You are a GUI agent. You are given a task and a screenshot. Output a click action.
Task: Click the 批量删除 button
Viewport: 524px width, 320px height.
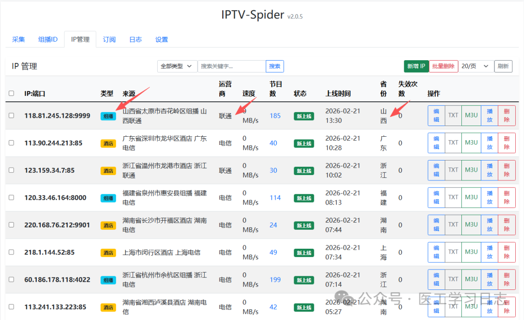point(443,66)
